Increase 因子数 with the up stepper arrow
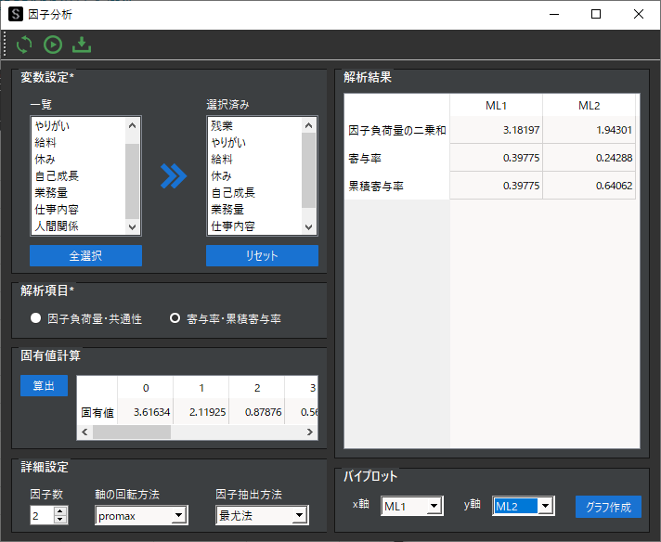Screen dimensions: 661x542 [x=60, y=510]
